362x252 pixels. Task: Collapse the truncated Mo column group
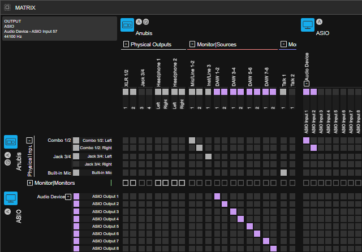click(x=283, y=44)
